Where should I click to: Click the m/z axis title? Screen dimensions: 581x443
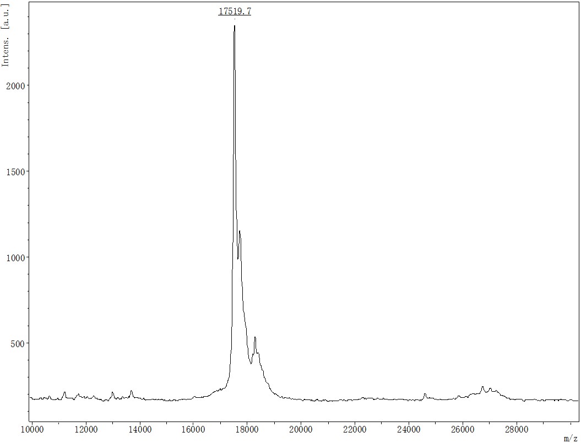pos(570,439)
